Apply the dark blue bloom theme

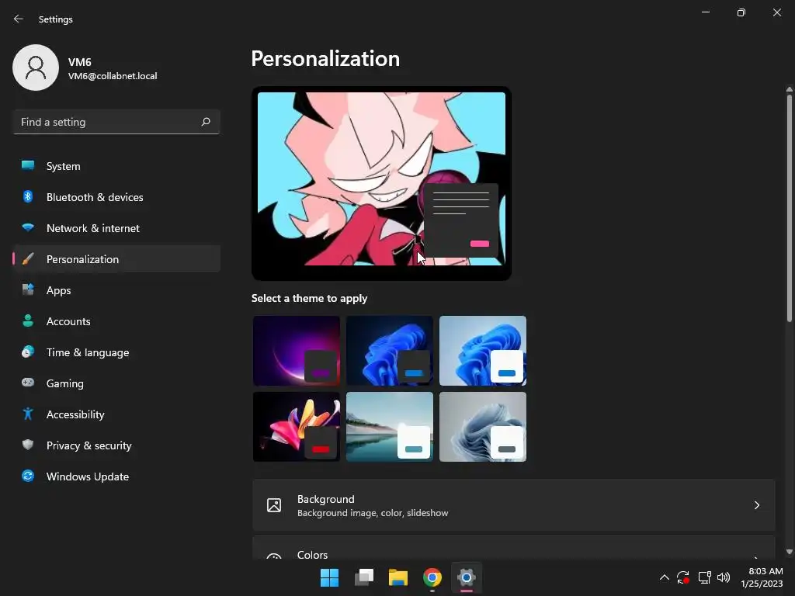390,351
